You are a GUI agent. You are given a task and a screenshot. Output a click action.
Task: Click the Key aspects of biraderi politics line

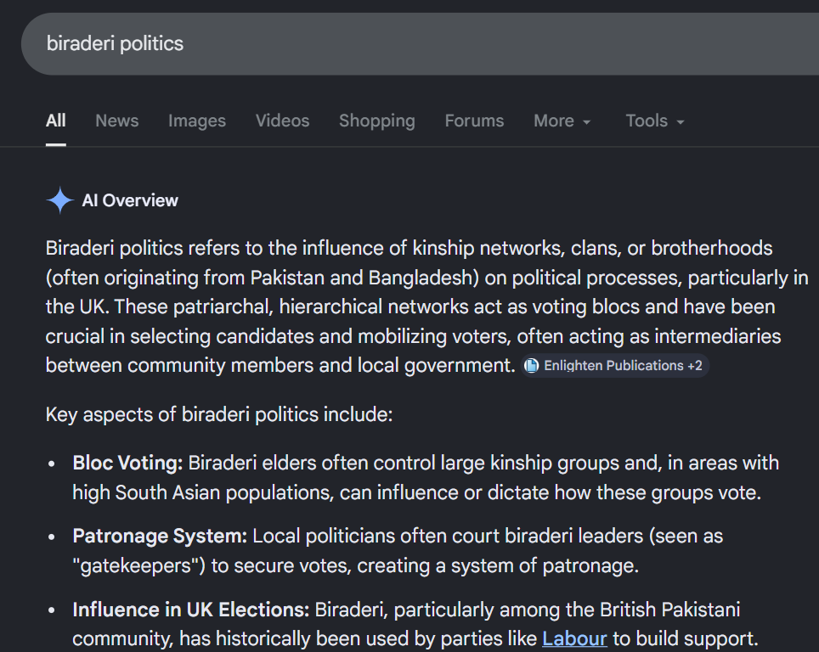[x=219, y=415]
